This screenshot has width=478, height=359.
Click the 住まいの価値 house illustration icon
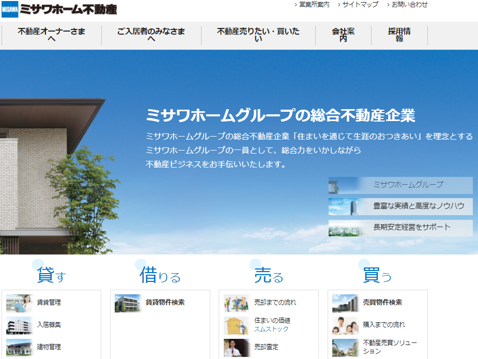[237, 325]
